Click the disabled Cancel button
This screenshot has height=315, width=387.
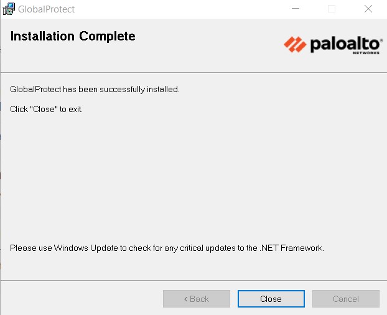pos(345,299)
